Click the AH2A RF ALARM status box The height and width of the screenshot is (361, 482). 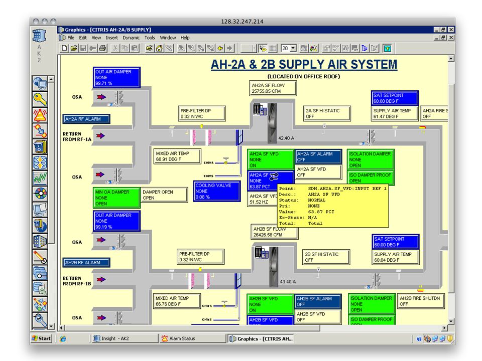coord(86,119)
